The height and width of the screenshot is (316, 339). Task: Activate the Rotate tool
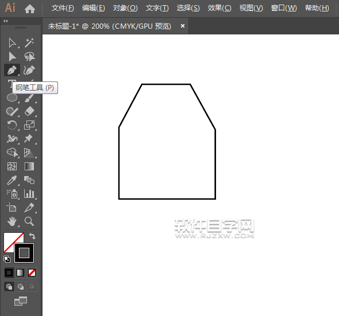[x=12, y=125]
